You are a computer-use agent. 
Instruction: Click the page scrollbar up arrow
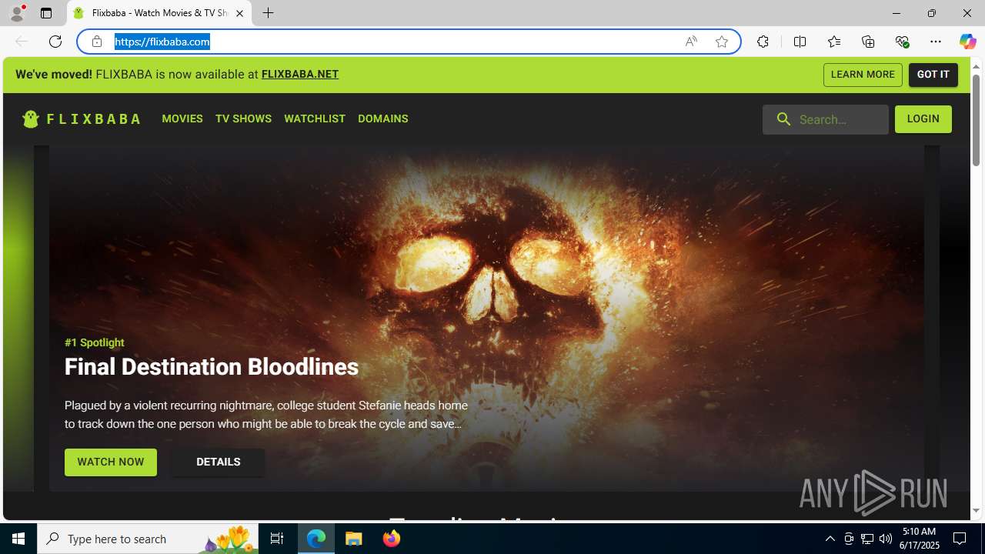977,67
